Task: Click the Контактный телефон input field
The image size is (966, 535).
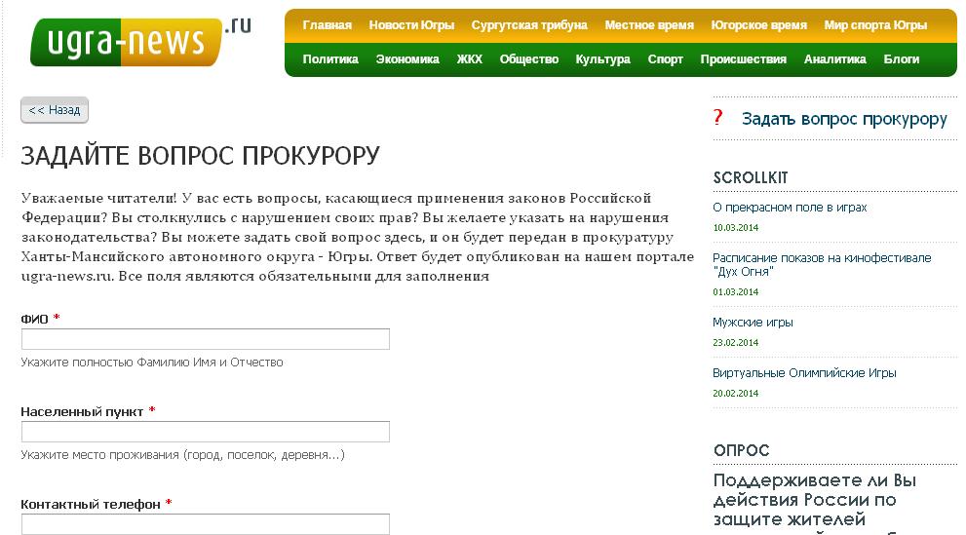Action: point(206,524)
